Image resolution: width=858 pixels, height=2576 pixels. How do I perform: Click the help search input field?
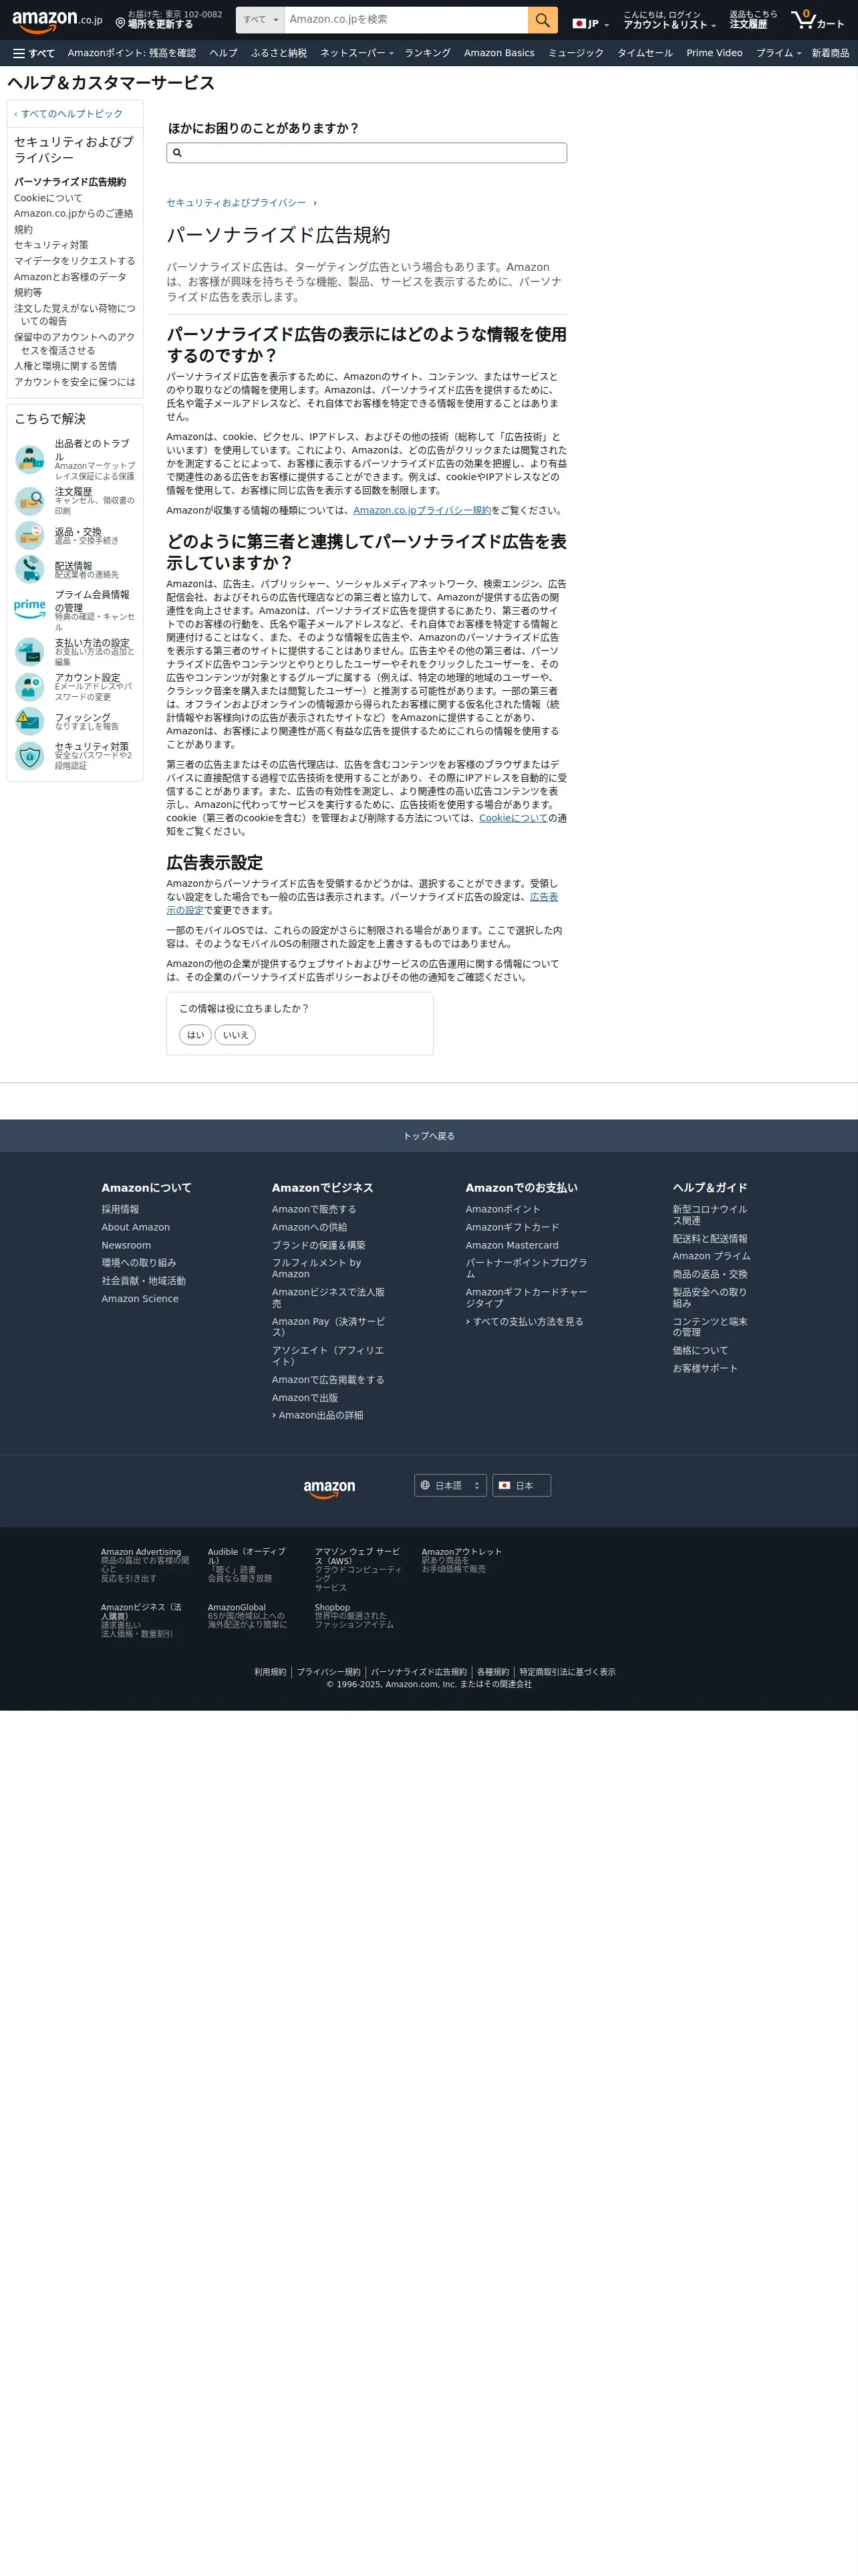pos(367,153)
